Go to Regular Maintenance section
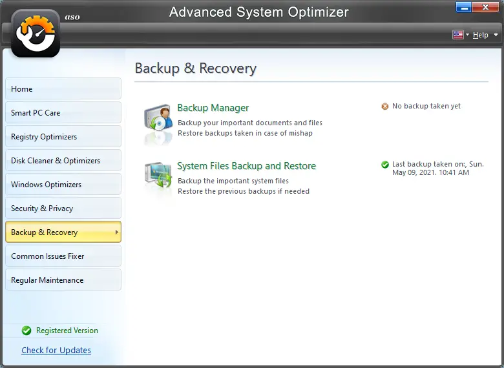Viewport: 504px width, 368px height. click(x=63, y=280)
